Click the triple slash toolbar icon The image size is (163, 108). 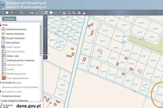click(x=56, y=13)
